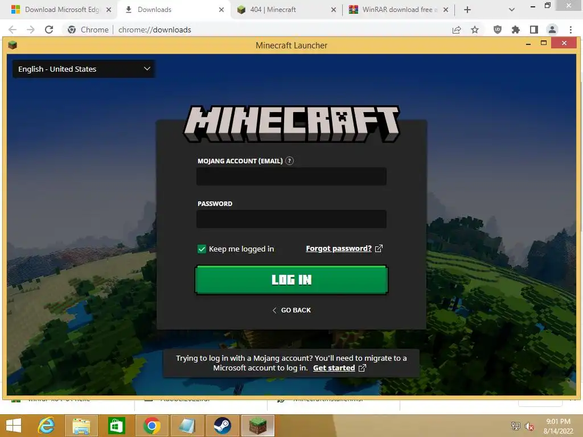Bookmark this page with the star icon
Viewport: 583px width, 437px height.
[x=475, y=30]
